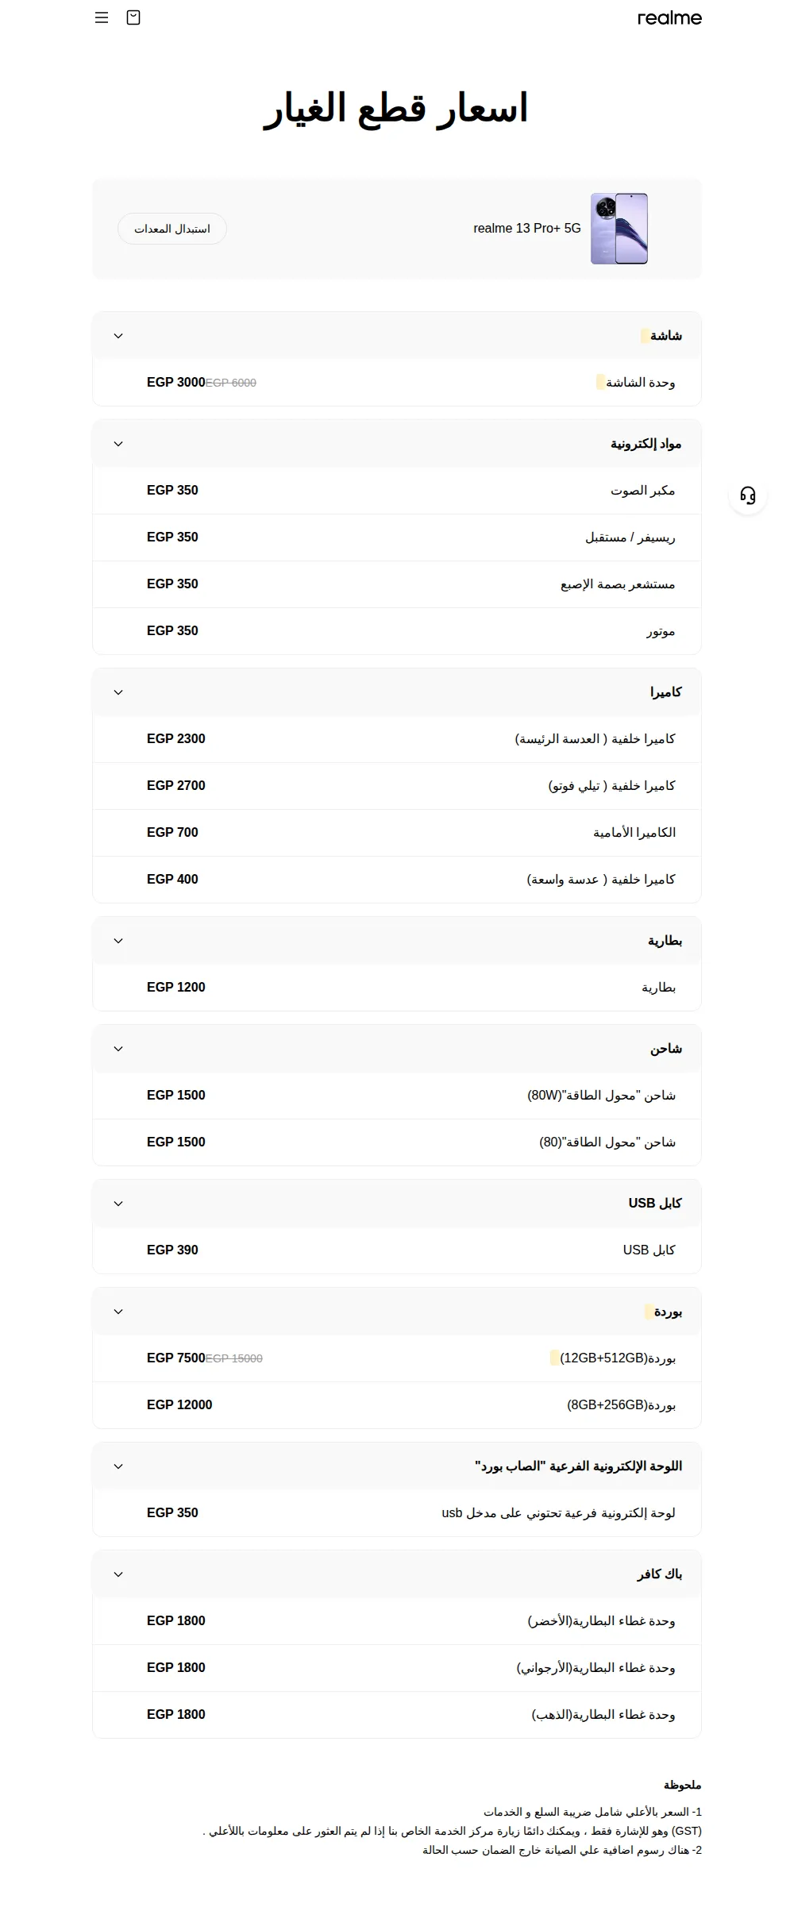This screenshot has width=794, height=1907.
Task: Collapse the بطارية section chevron
Action: 118,941
